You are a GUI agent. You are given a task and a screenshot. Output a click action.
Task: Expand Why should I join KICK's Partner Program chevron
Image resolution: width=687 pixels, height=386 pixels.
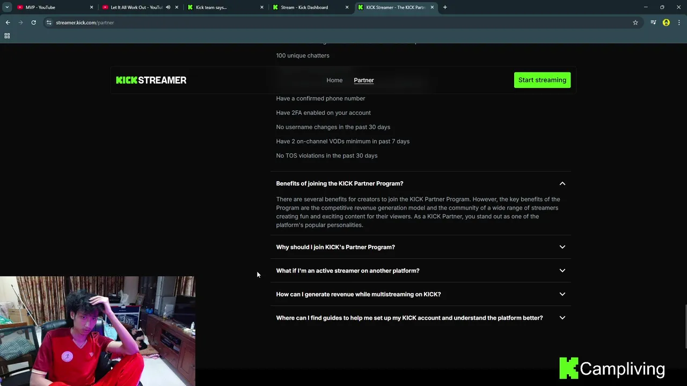click(562, 247)
